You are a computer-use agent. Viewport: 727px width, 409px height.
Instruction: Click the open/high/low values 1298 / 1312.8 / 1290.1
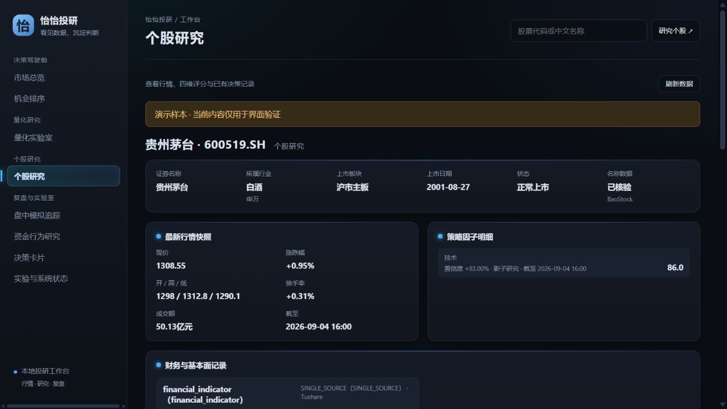tap(198, 296)
